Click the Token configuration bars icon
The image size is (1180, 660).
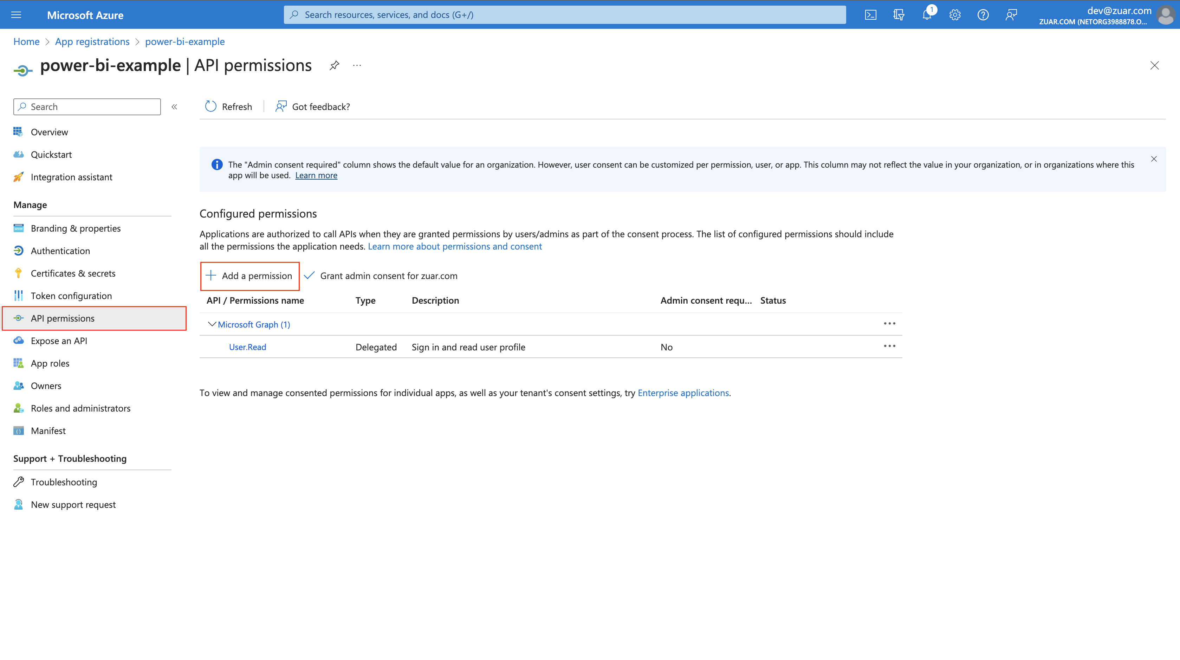tap(18, 296)
